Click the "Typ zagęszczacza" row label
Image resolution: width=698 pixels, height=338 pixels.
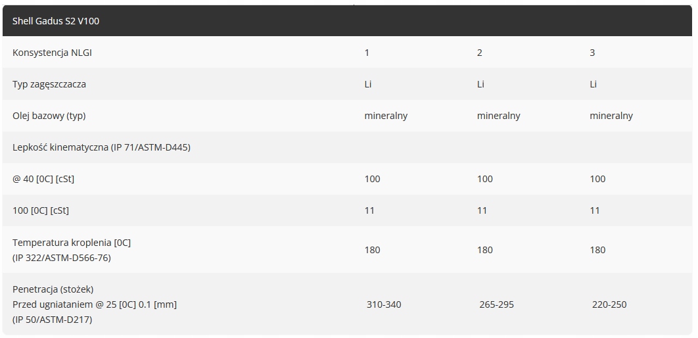49,84
